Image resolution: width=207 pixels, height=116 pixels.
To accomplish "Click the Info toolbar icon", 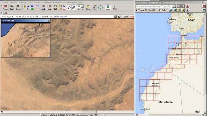I will 94,7.
